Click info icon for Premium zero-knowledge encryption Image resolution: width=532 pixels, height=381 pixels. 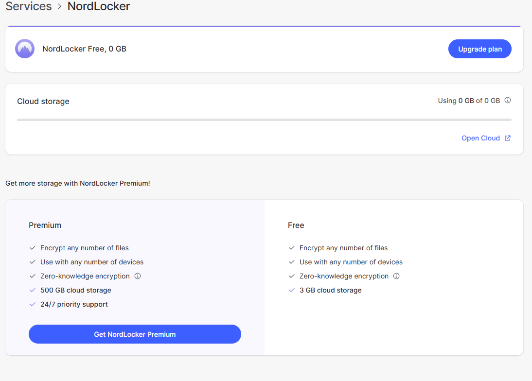[138, 276]
